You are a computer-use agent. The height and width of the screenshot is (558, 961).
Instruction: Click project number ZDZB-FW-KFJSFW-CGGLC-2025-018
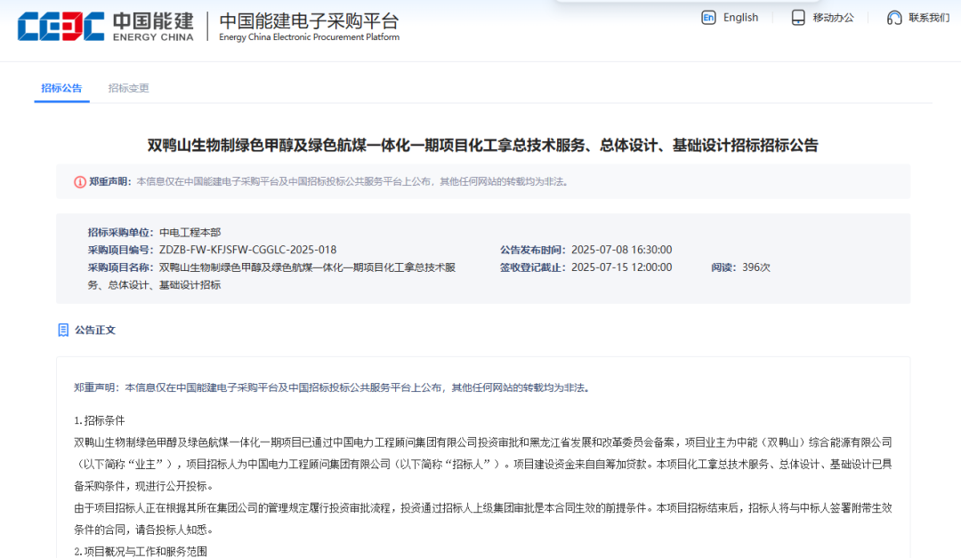coord(247,250)
